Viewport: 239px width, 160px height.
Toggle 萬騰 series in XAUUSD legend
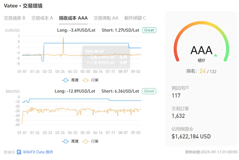pyautogui.click(x=70, y=141)
